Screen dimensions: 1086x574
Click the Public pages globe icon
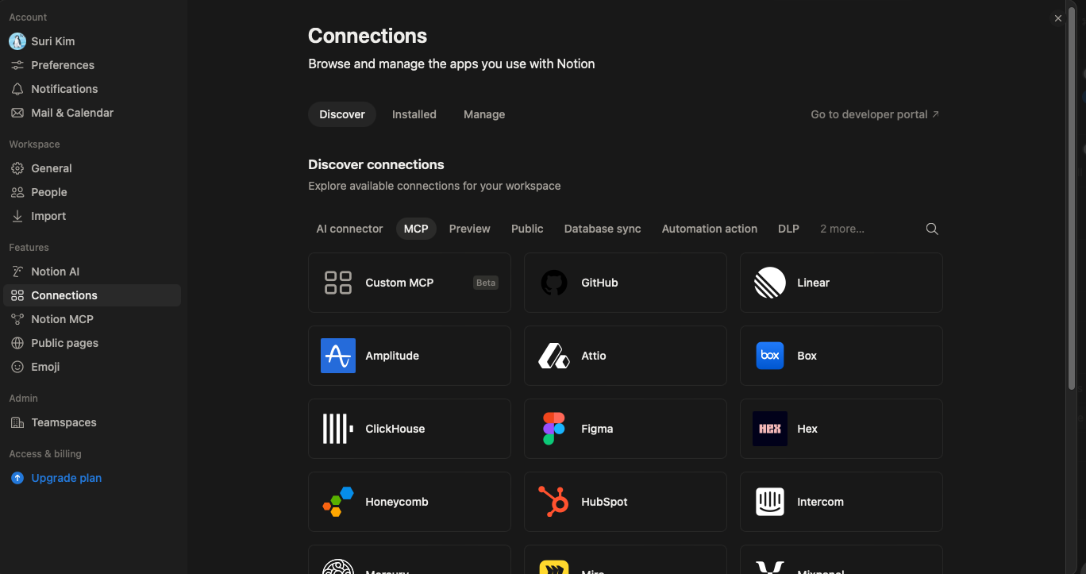pos(17,343)
